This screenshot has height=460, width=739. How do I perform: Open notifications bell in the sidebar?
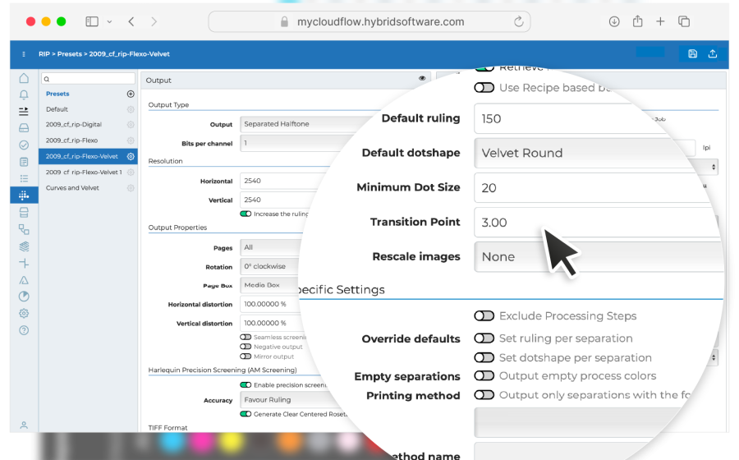point(24,94)
